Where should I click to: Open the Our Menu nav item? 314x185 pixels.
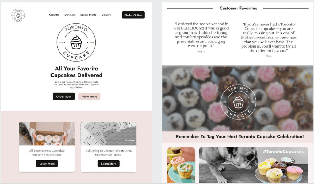click(70, 15)
